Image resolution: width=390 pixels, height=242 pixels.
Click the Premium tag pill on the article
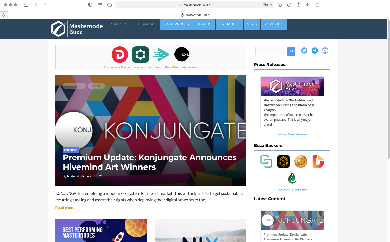click(96, 86)
